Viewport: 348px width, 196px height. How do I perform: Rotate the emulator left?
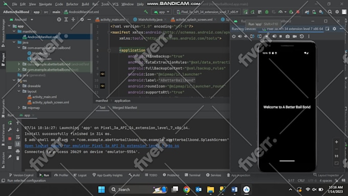[252, 36]
